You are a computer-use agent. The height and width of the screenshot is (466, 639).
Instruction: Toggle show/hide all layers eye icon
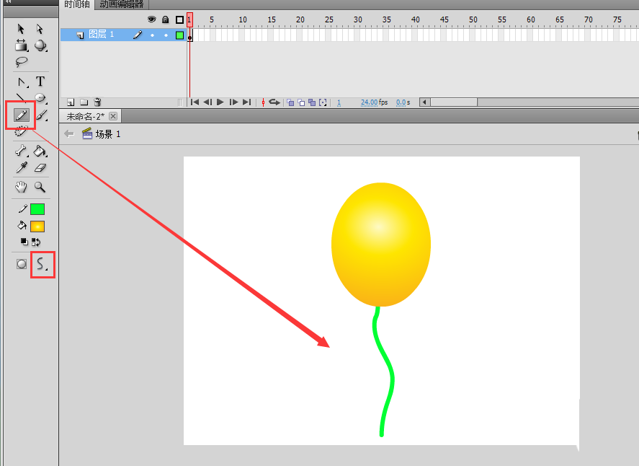click(151, 19)
